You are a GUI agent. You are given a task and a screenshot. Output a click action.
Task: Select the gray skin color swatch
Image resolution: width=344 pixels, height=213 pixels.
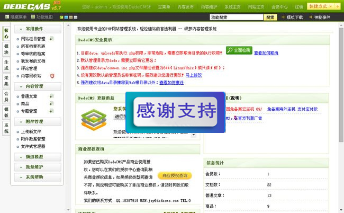tap(76, 17)
